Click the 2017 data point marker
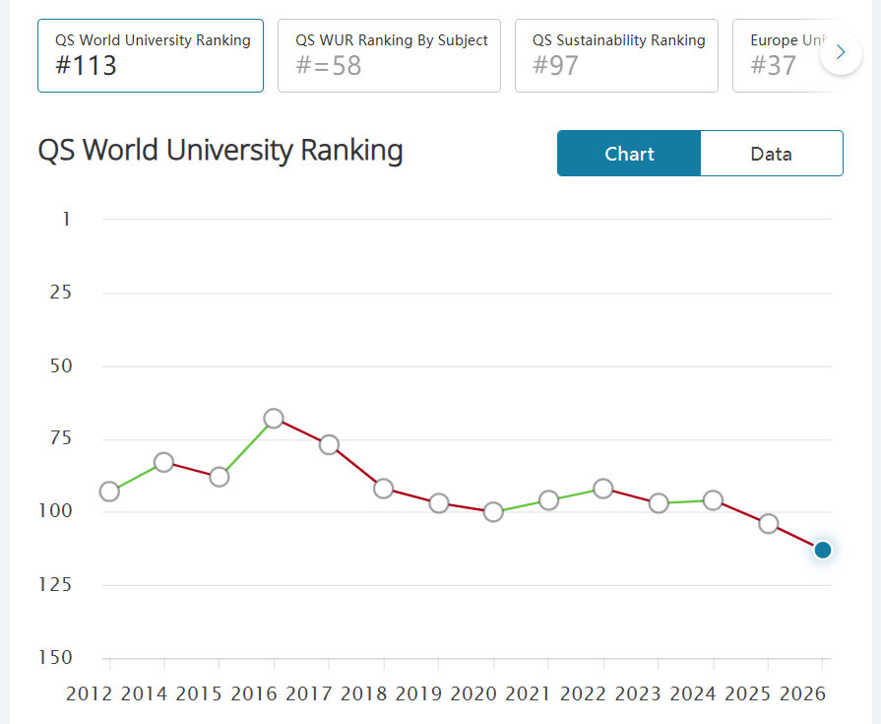The image size is (881, 724). pyautogui.click(x=329, y=444)
